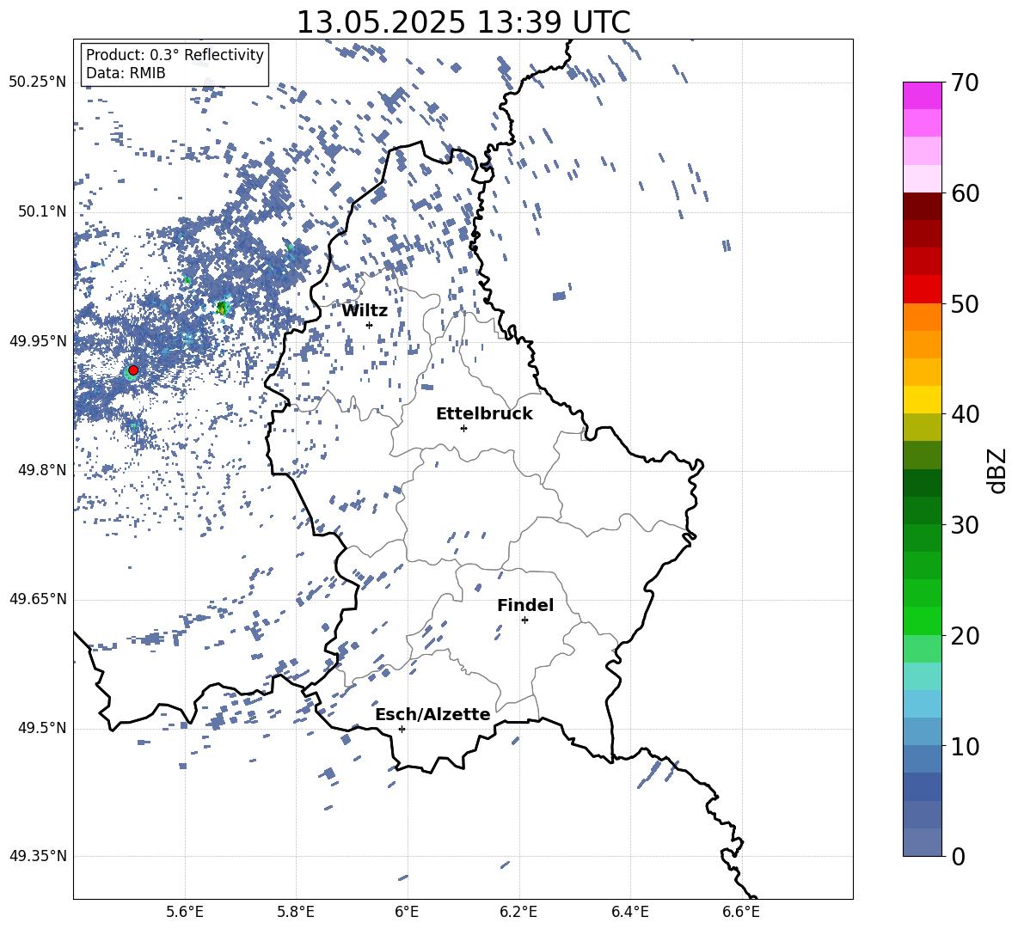Click the Esch/Alzette station cross marker
This screenshot has height=929, width=1018.
402,729
